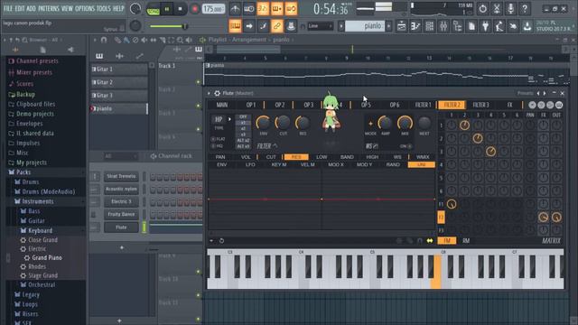
Task: Open the playlist view icon
Action: (x=401, y=26)
